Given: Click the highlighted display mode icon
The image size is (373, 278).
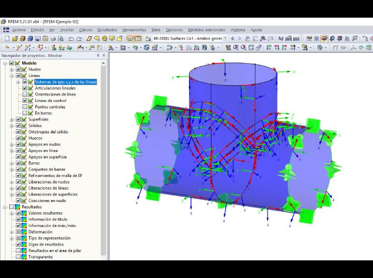Looking at the screenshot, I should 324,39.
